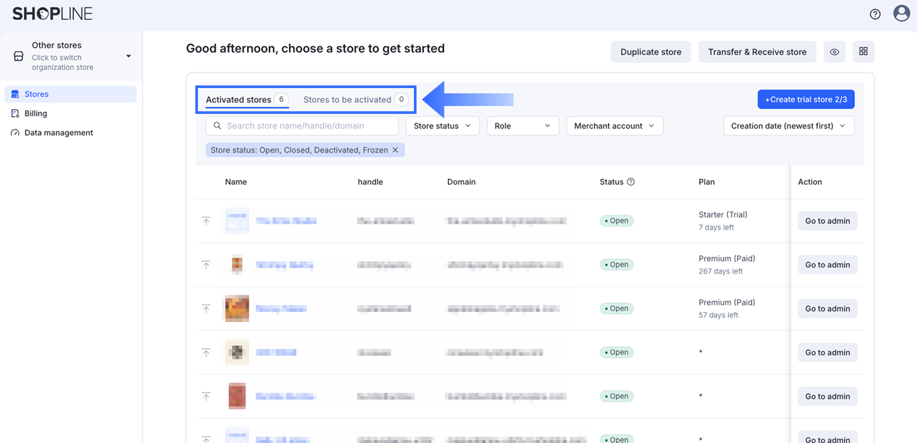Screen dimensions: 917x443
Task: Remove the Store status filter chip
Action: click(395, 150)
